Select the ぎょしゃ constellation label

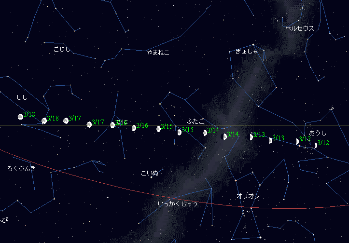click(x=247, y=51)
